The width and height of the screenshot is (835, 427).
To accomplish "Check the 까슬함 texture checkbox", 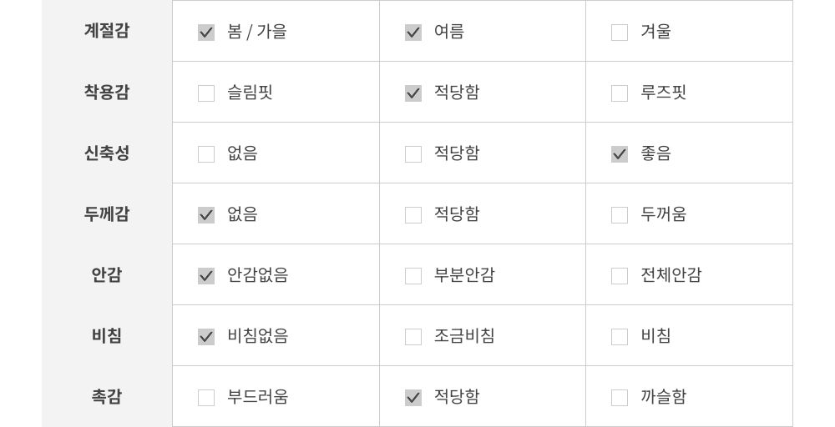I will click(x=620, y=398).
